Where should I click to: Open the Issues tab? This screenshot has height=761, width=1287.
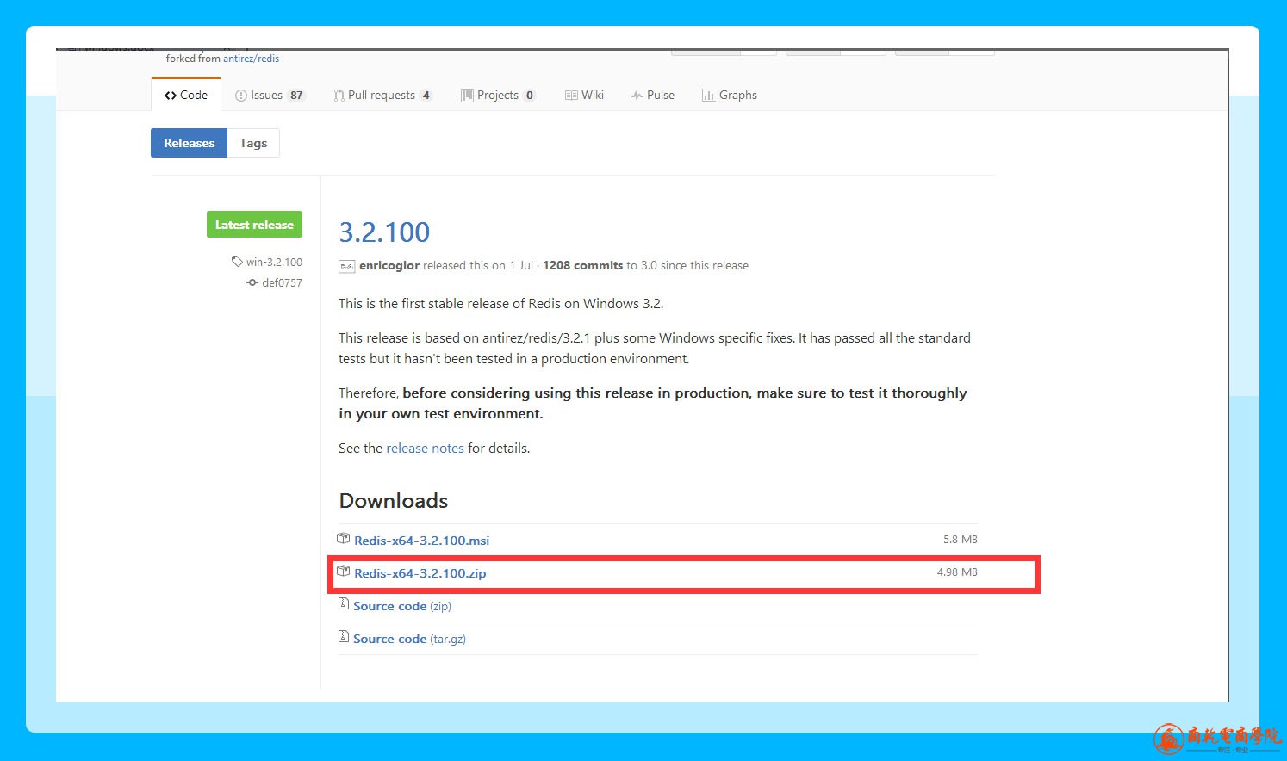click(269, 95)
